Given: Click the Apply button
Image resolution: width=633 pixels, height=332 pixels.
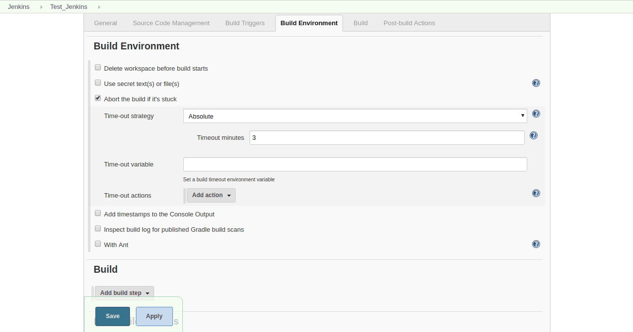Looking at the screenshot, I should (154, 316).
